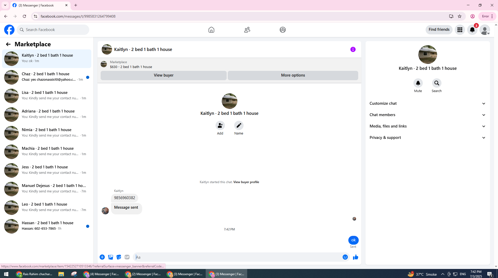Open a new browser tab
Screen dimensions: 498x278
76,5
